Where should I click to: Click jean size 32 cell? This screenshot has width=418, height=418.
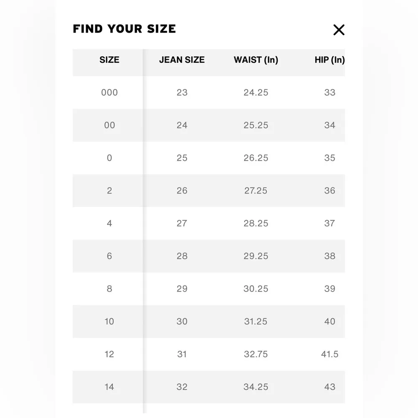click(182, 387)
